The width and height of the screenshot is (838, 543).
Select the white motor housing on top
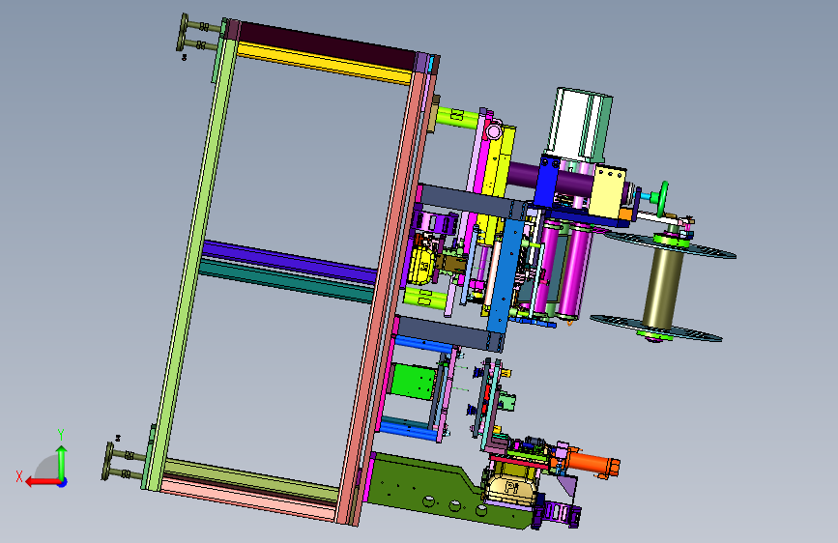tap(580, 125)
